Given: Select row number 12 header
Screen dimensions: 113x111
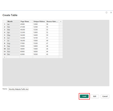Looking at the screenshot, I should click(x=5, y=54).
